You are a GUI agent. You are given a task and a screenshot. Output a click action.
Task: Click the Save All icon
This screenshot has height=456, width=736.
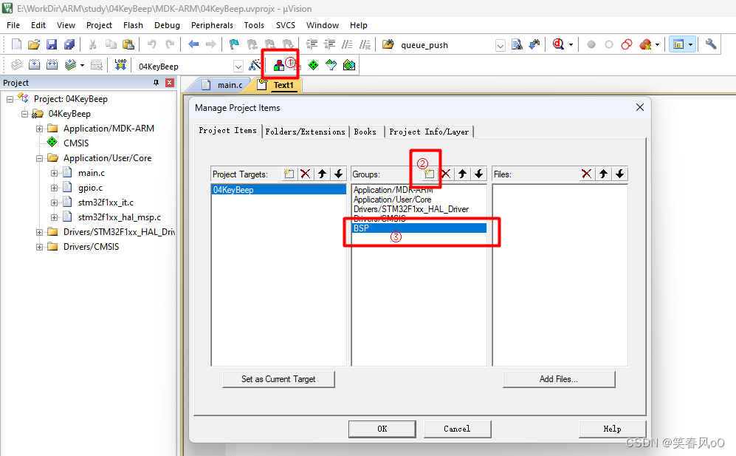click(x=69, y=44)
